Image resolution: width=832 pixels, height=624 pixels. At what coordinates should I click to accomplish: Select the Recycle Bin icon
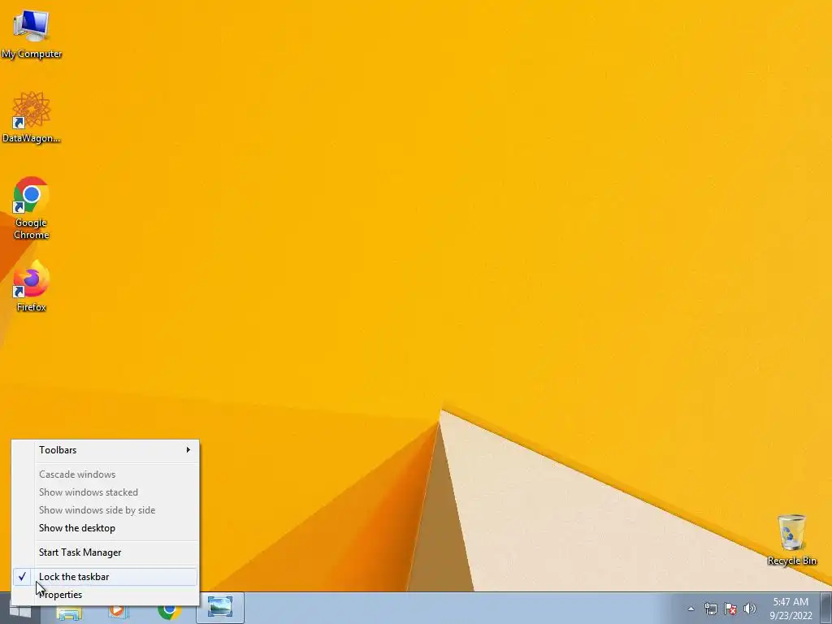(791, 539)
